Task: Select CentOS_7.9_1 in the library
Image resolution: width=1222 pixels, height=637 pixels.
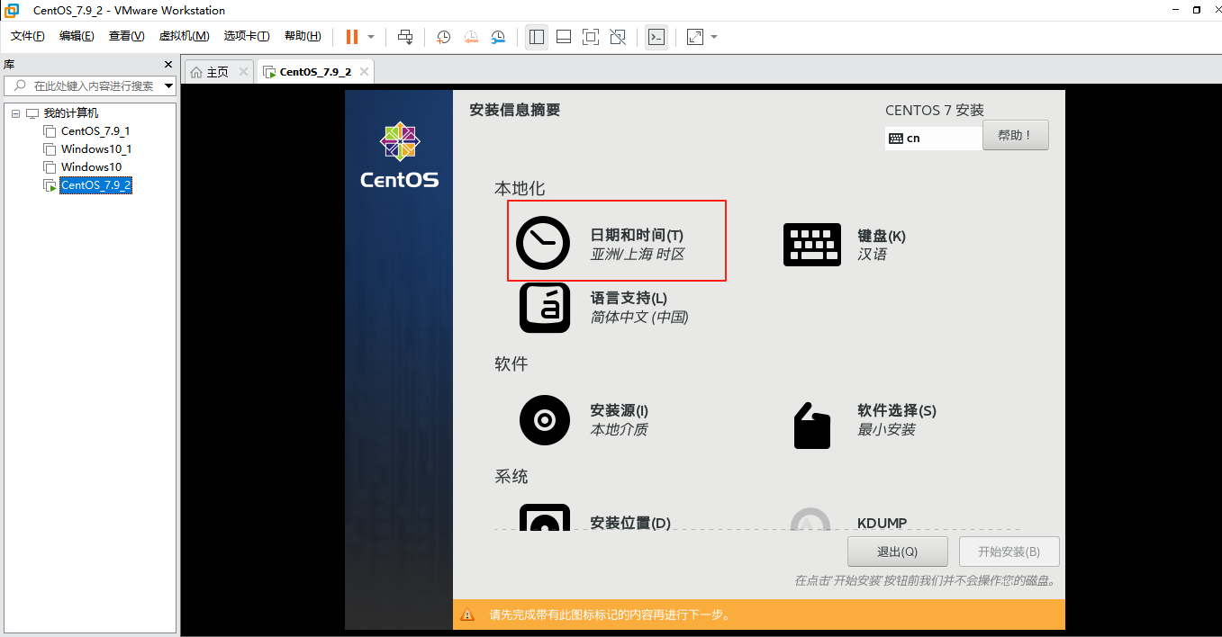Action: point(95,131)
